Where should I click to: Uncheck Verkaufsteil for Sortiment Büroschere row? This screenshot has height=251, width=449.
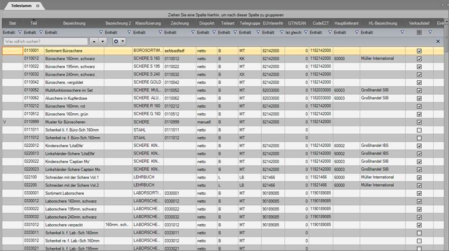click(x=419, y=51)
